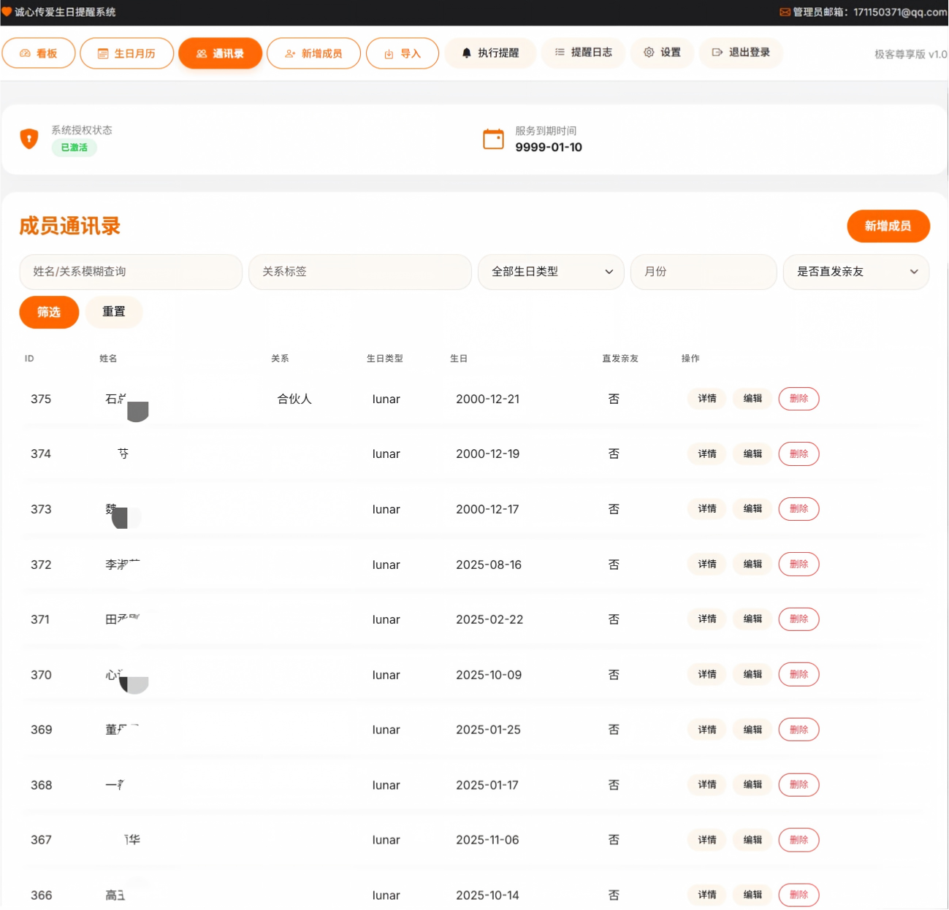Click 编辑 for member ID 375

752,399
